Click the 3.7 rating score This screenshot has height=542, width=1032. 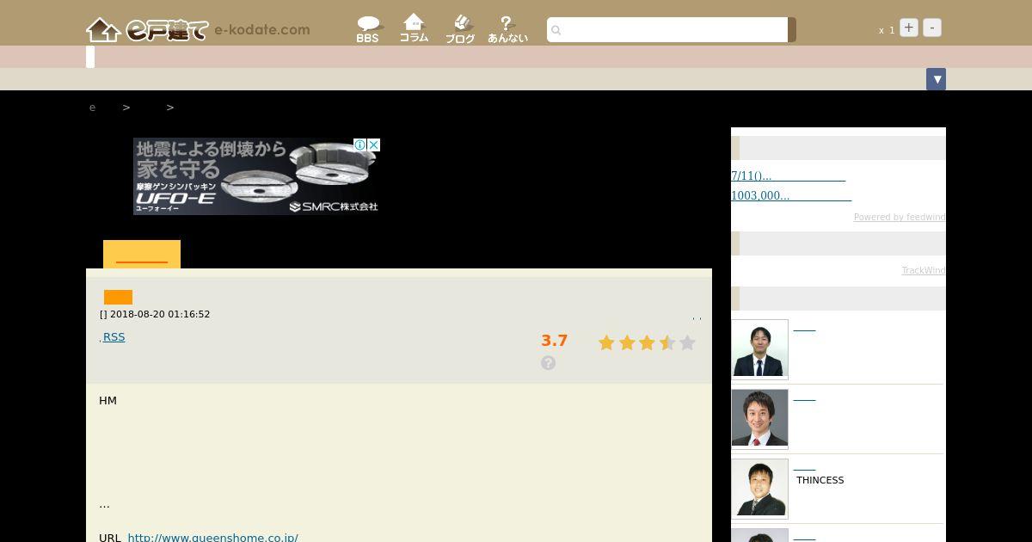tap(555, 341)
